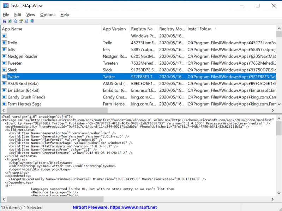Click the XML pane right scroll arrow
282x211 pixels.
click(x=273, y=199)
